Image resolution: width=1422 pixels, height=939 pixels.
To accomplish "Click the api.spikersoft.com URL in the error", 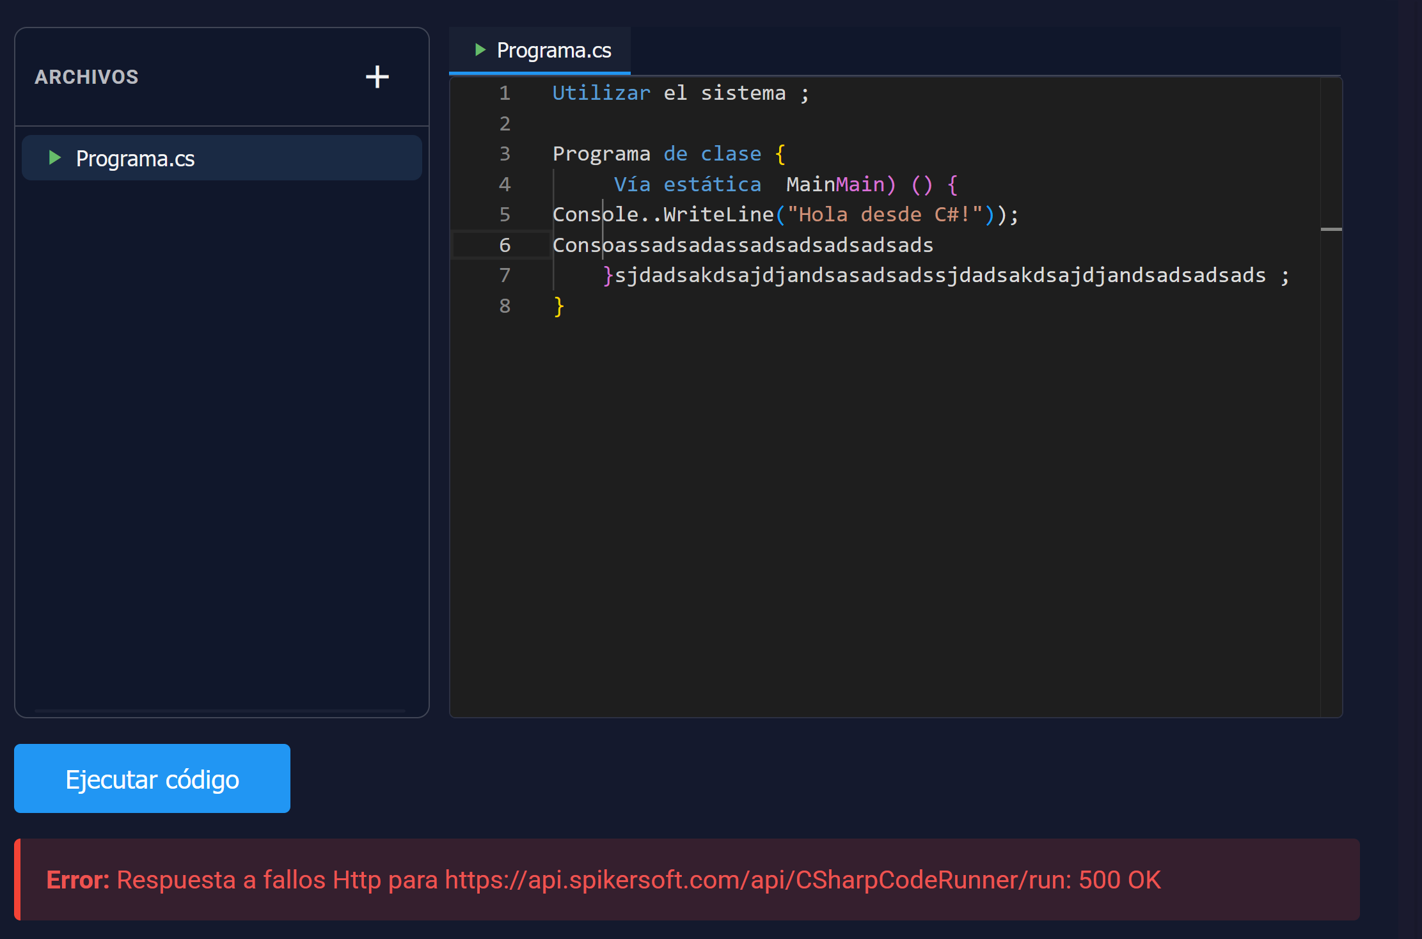I will pos(758,880).
